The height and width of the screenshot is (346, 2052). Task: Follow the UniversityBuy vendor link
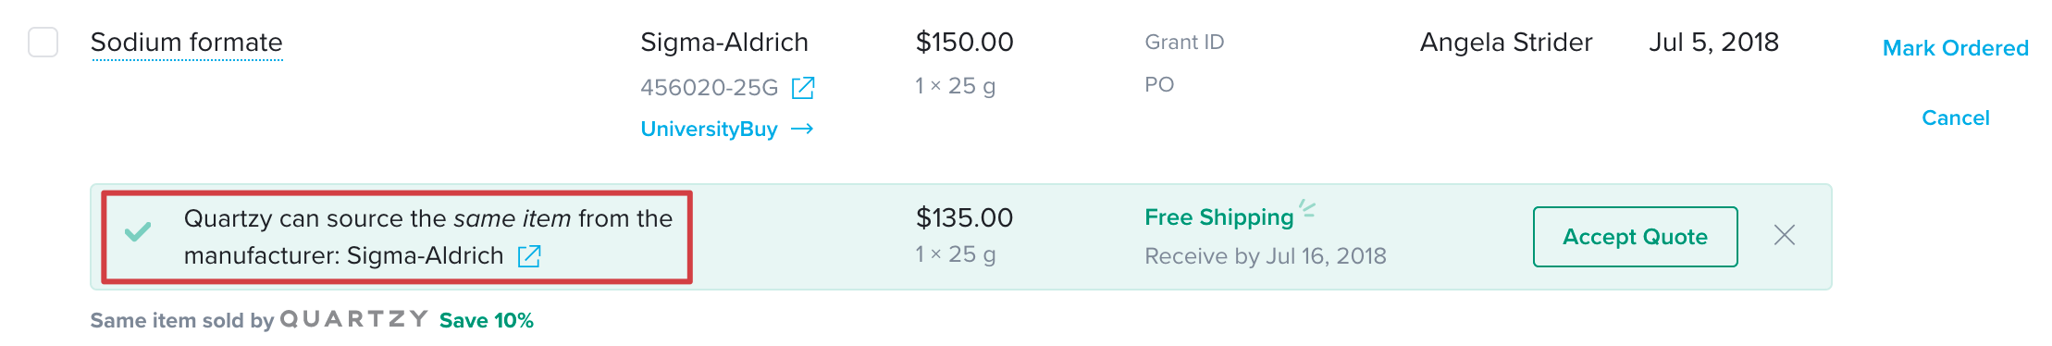tap(709, 129)
